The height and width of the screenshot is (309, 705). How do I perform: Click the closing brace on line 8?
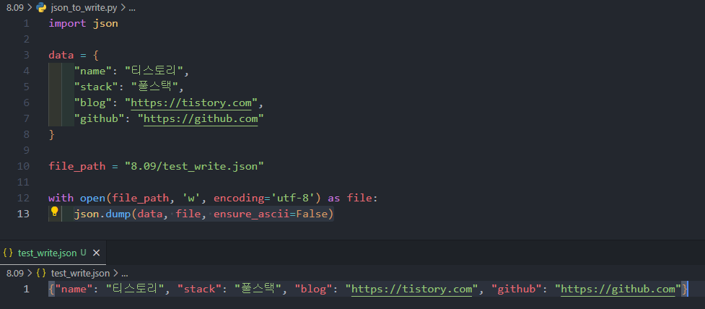[x=51, y=134]
